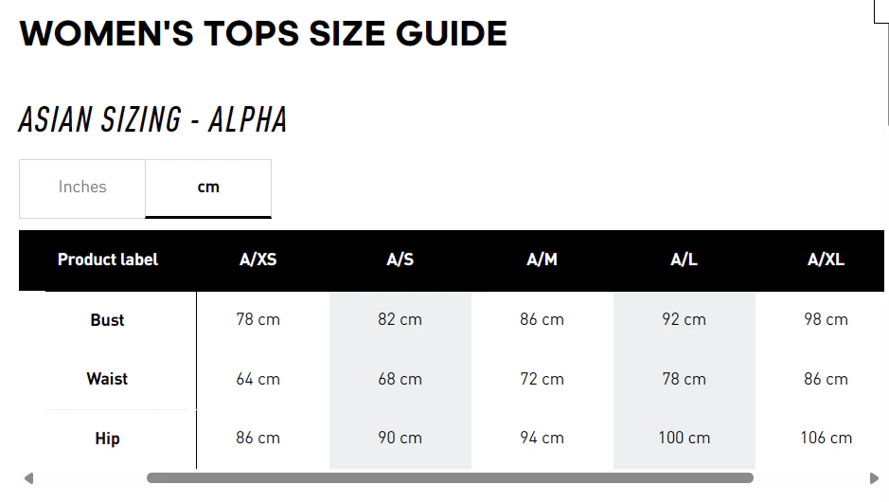Select the Bust row label
The width and height of the screenshot is (889, 502).
pos(108,320)
